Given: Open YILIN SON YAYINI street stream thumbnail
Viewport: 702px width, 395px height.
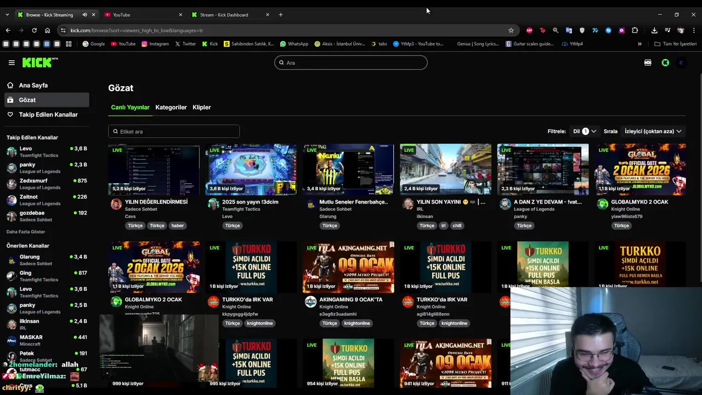Looking at the screenshot, I should point(445,170).
